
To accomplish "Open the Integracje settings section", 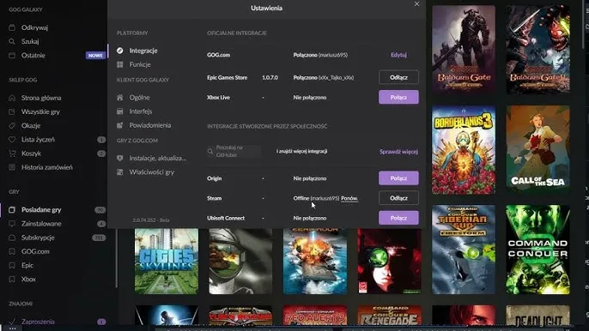I will click(143, 51).
